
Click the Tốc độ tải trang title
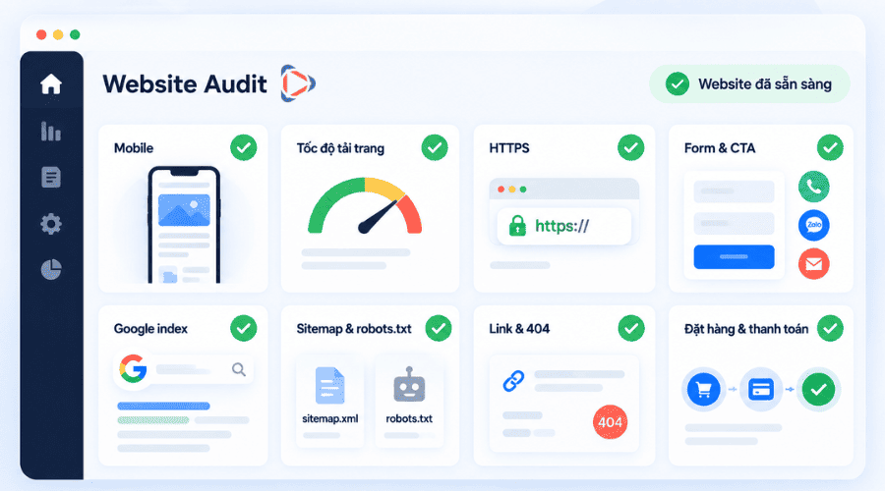[340, 148]
